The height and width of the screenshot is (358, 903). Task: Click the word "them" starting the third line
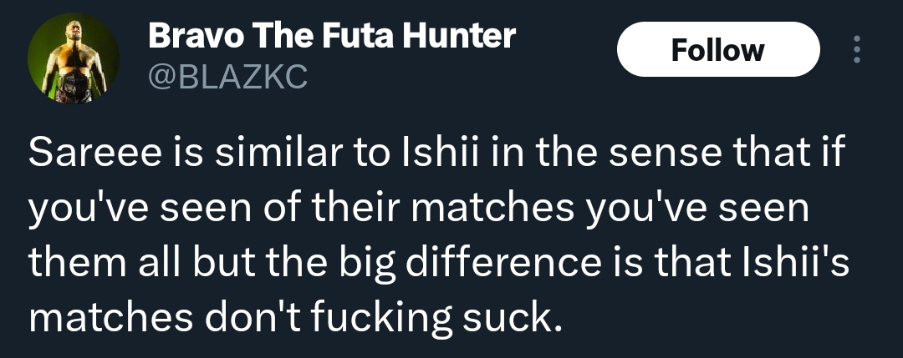78,263
